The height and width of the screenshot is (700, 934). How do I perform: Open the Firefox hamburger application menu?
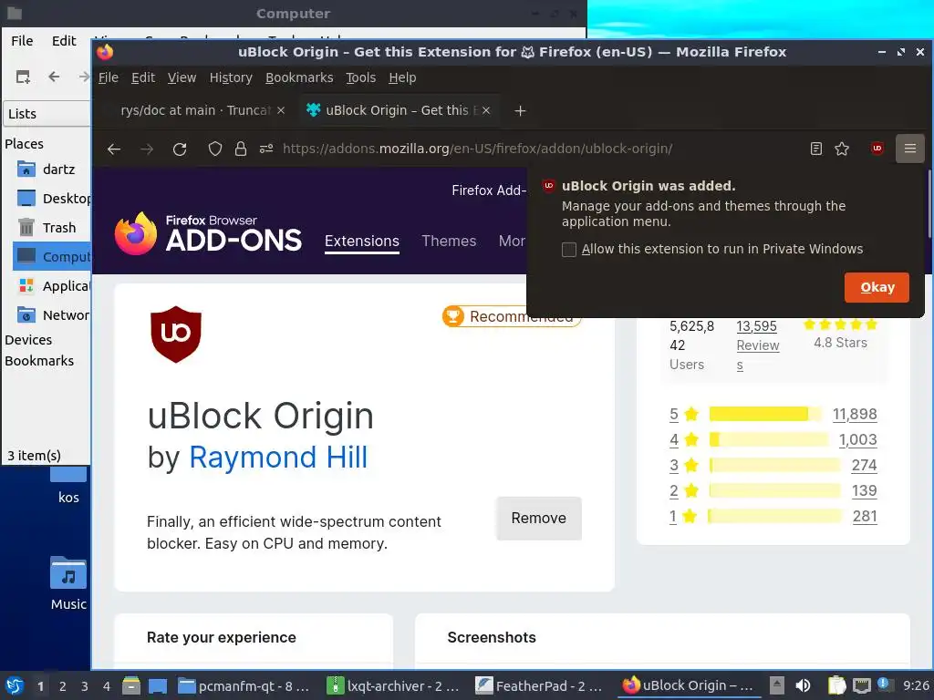[x=909, y=149]
